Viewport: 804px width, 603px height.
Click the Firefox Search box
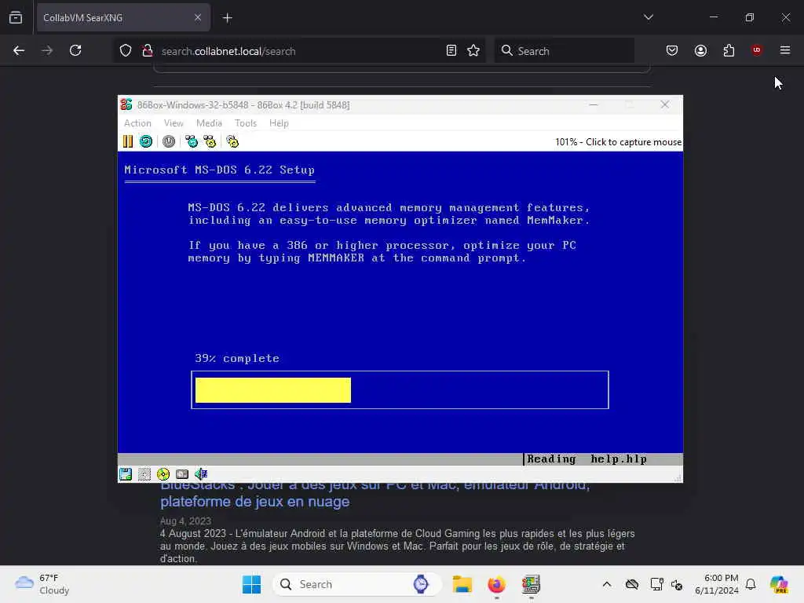[x=565, y=51]
